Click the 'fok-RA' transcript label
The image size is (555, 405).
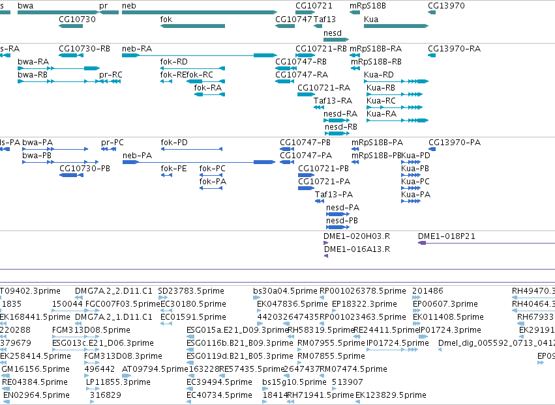click(x=208, y=88)
